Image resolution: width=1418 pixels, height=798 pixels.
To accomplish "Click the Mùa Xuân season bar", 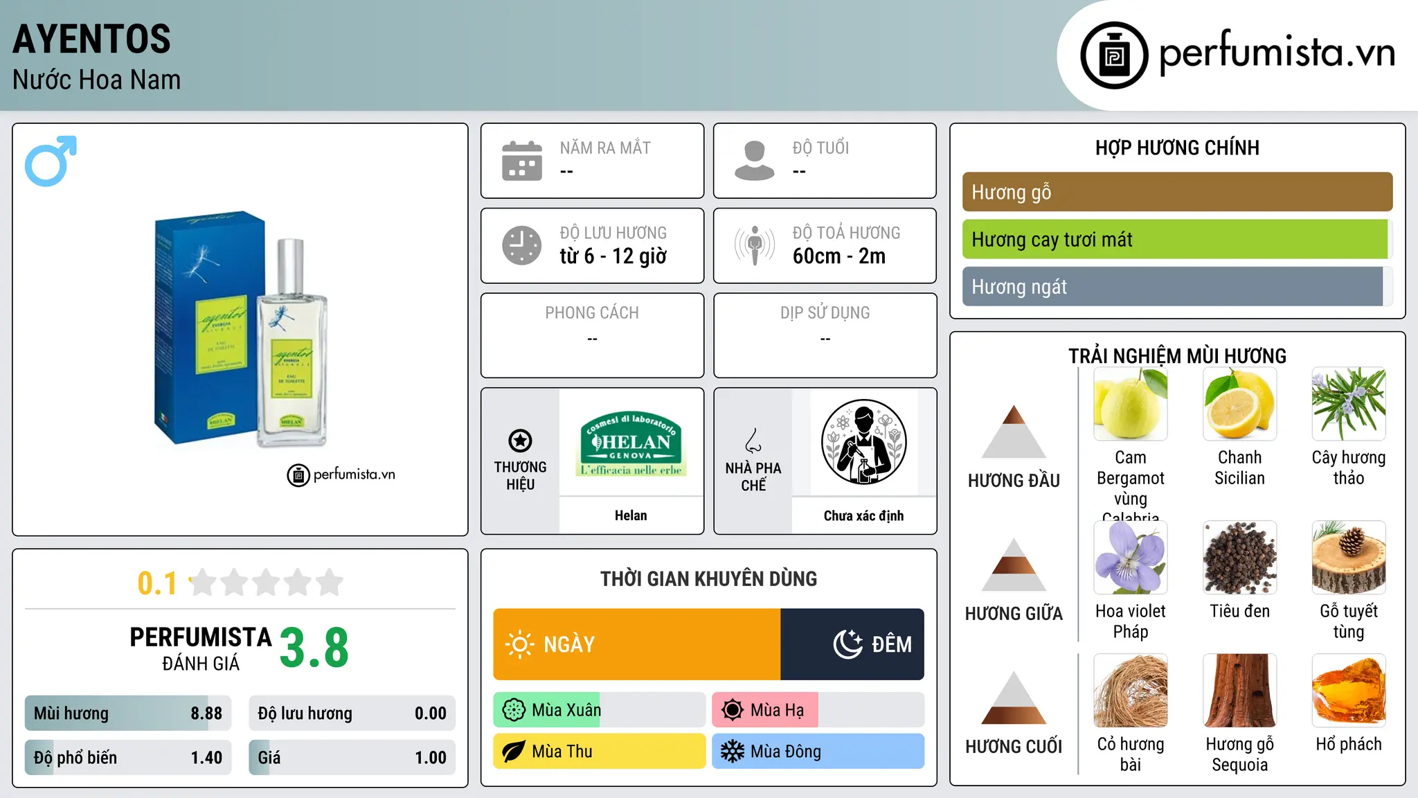I will click(x=600, y=710).
